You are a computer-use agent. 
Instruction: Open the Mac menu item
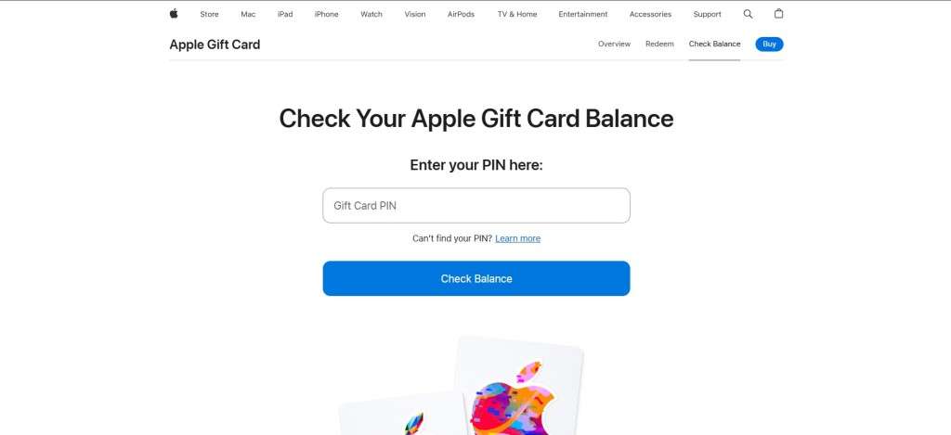(248, 14)
